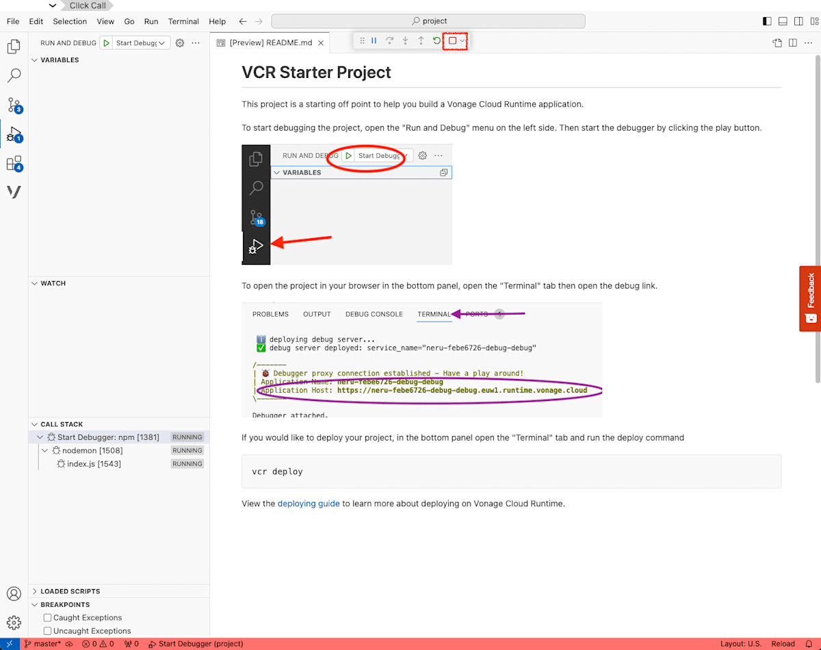The image size is (821, 650).
Task: Open the Extensions view icon
Action: pos(14,164)
